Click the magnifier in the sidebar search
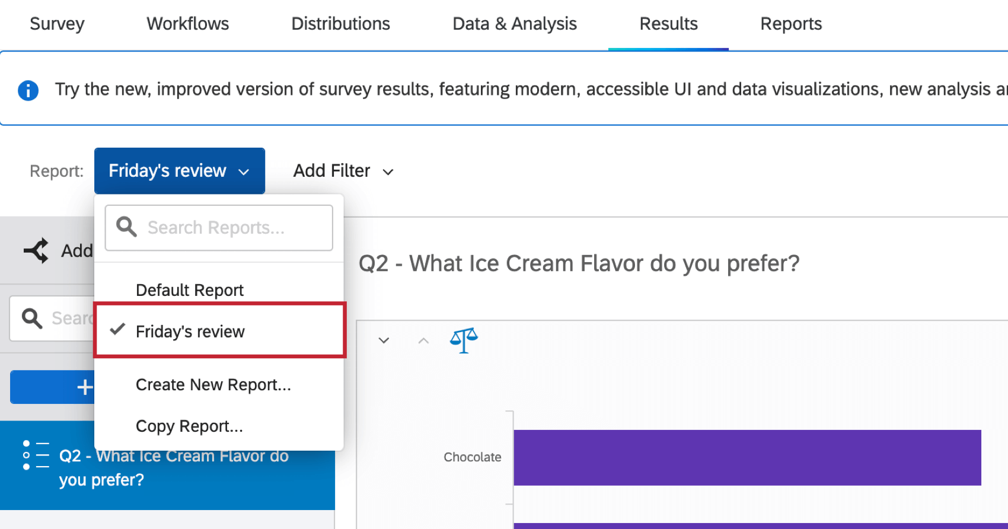 (x=32, y=318)
